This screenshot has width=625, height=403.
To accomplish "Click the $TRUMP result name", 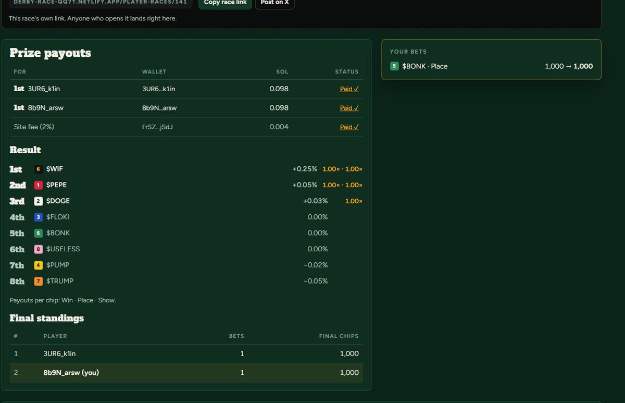I will (60, 281).
